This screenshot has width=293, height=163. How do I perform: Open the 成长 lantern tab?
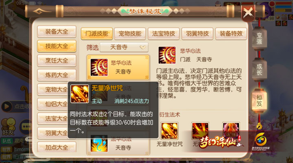(x=259, y=69)
